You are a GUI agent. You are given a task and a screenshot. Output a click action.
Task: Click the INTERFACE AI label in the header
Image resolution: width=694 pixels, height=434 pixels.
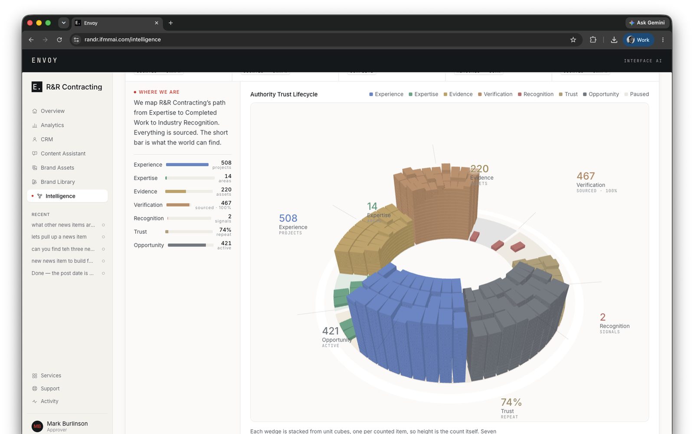(x=643, y=61)
